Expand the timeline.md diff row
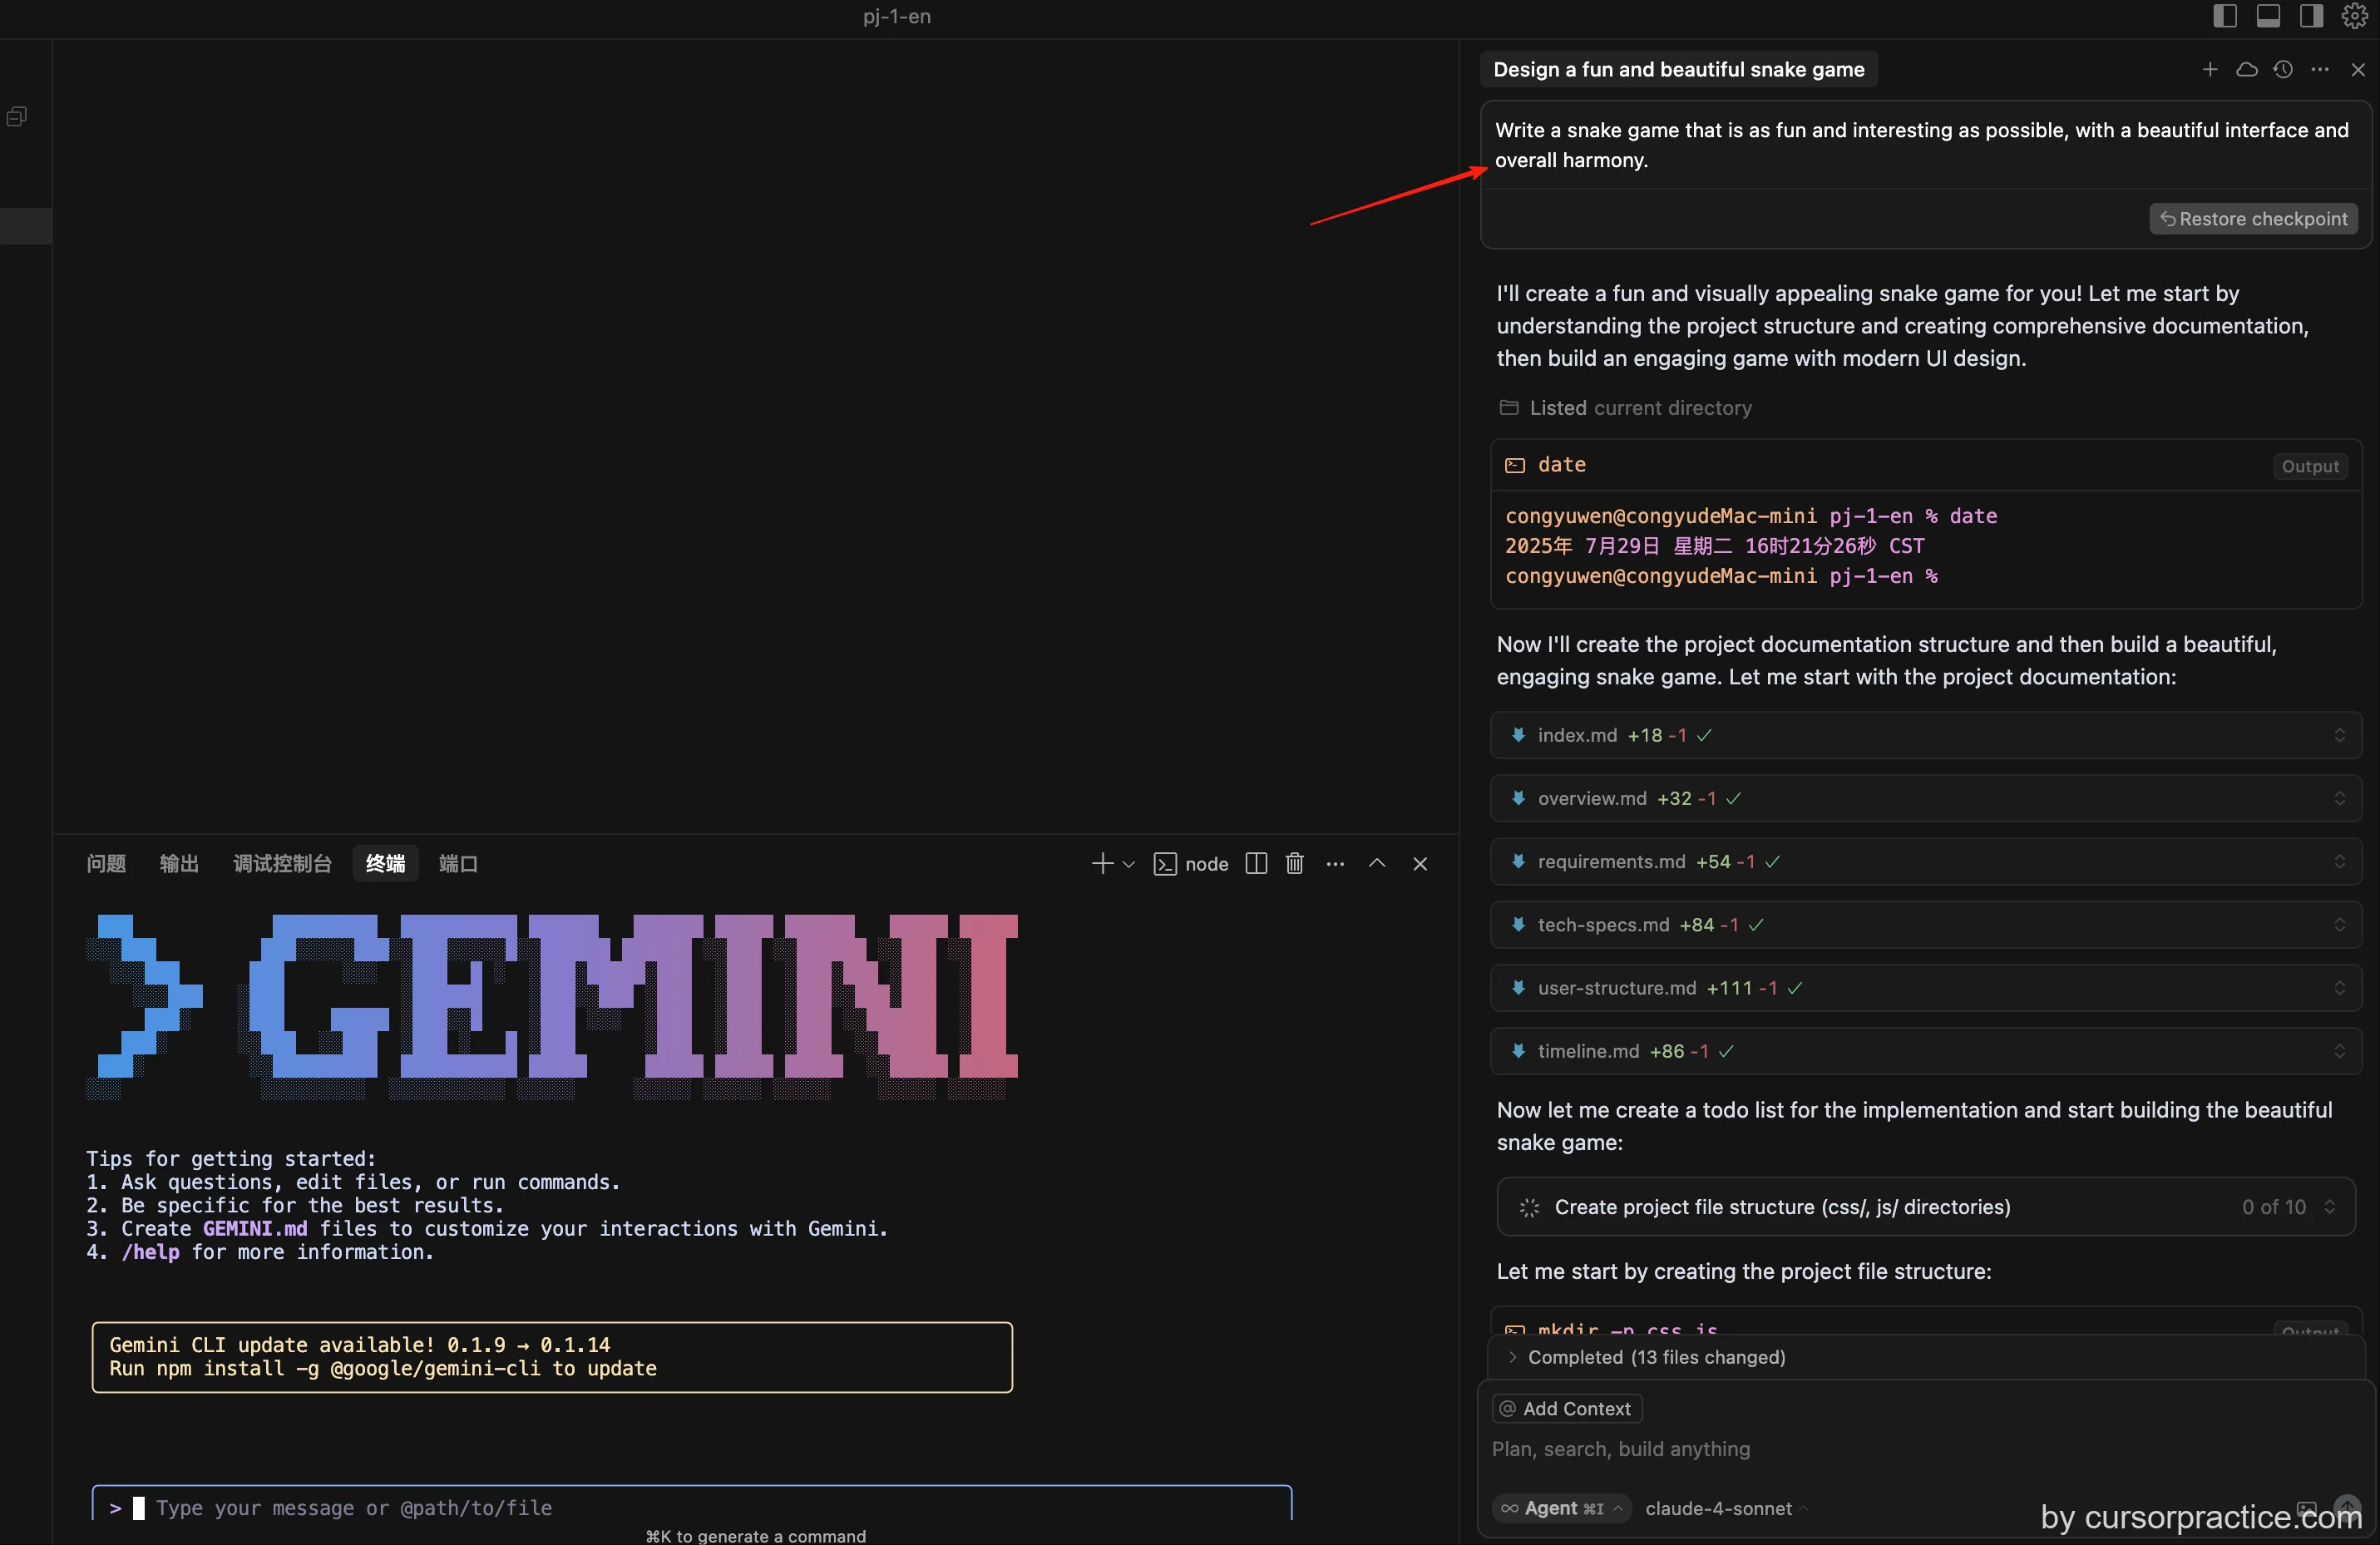The height and width of the screenshot is (1545, 2380). [x=2339, y=1051]
